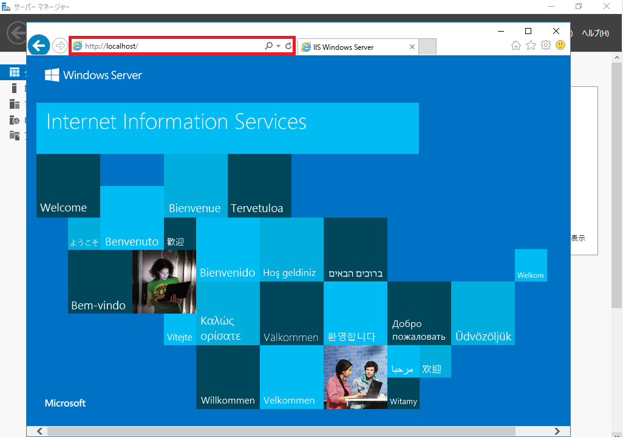Image resolution: width=623 pixels, height=437 pixels.
Task: Click Server Manager's ヘルプ(H) menu
Action: (595, 33)
